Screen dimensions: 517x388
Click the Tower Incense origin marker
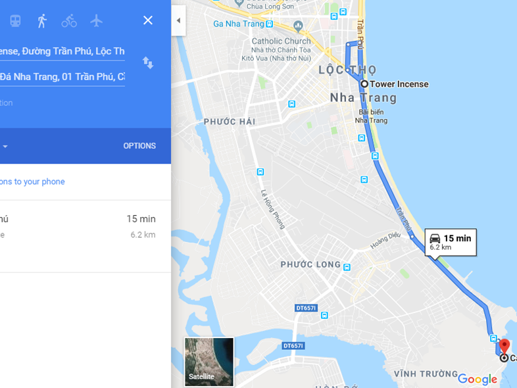[x=364, y=84]
